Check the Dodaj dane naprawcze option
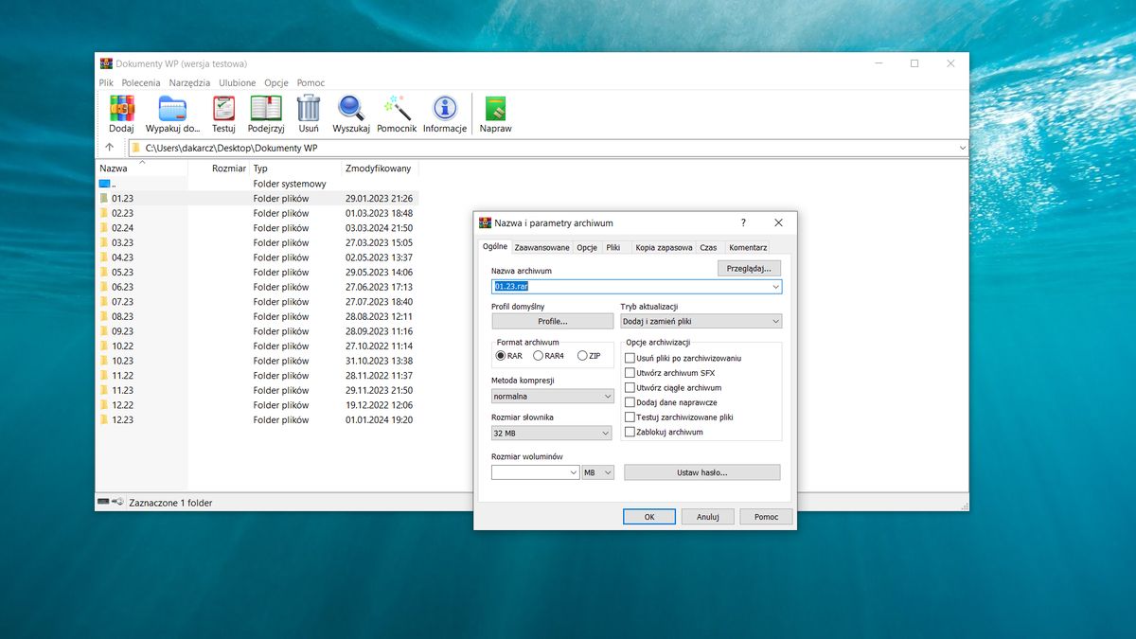This screenshot has height=639, width=1136. [630, 401]
